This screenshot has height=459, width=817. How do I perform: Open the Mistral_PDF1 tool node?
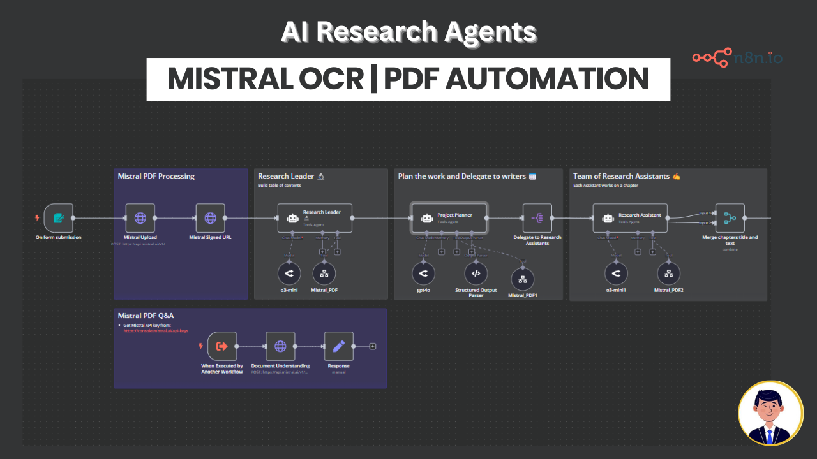point(523,279)
